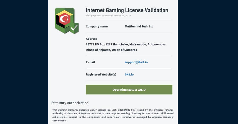The width and height of the screenshot is (238, 124).
Task: Click the green checkmark badge on logo
Action: pyautogui.click(x=74, y=28)
